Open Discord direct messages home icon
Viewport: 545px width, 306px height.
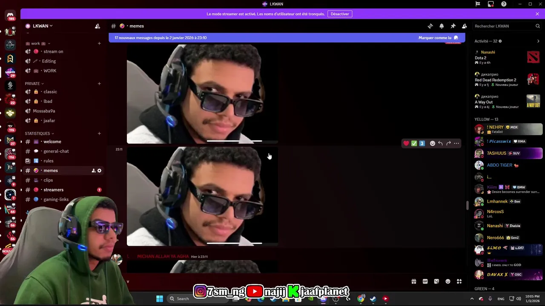click(x=10, y=16)
